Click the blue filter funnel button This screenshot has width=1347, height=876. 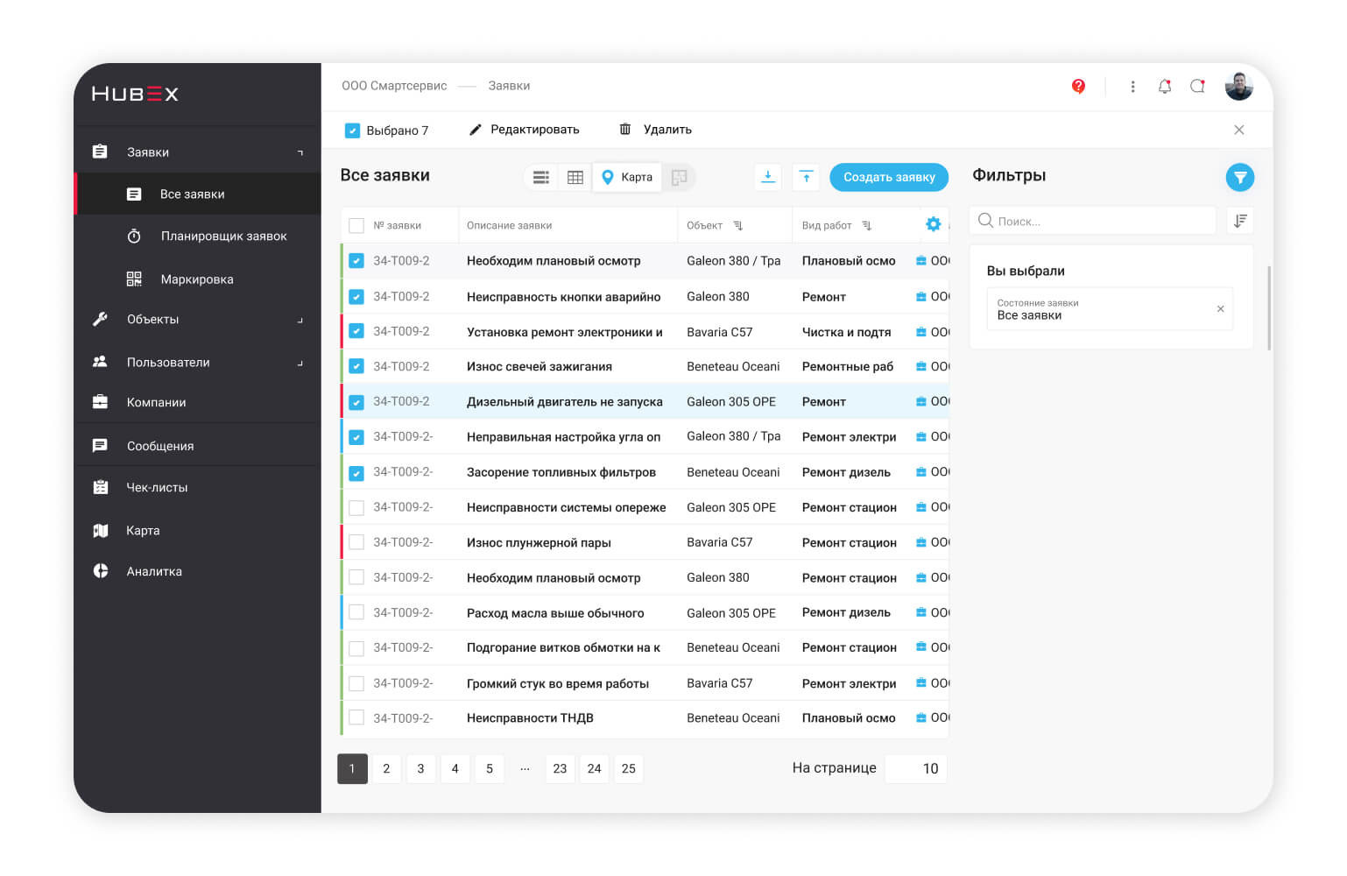[x=1239, y=177]
